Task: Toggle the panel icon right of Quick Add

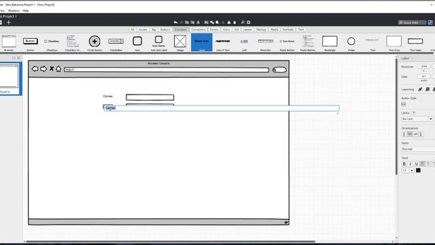Action: [430, 22]
